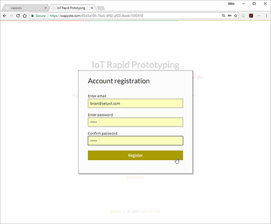The height and width of the screenshot is (224, 271).
Task: Go to the browser home page
Action: (25, 16)
